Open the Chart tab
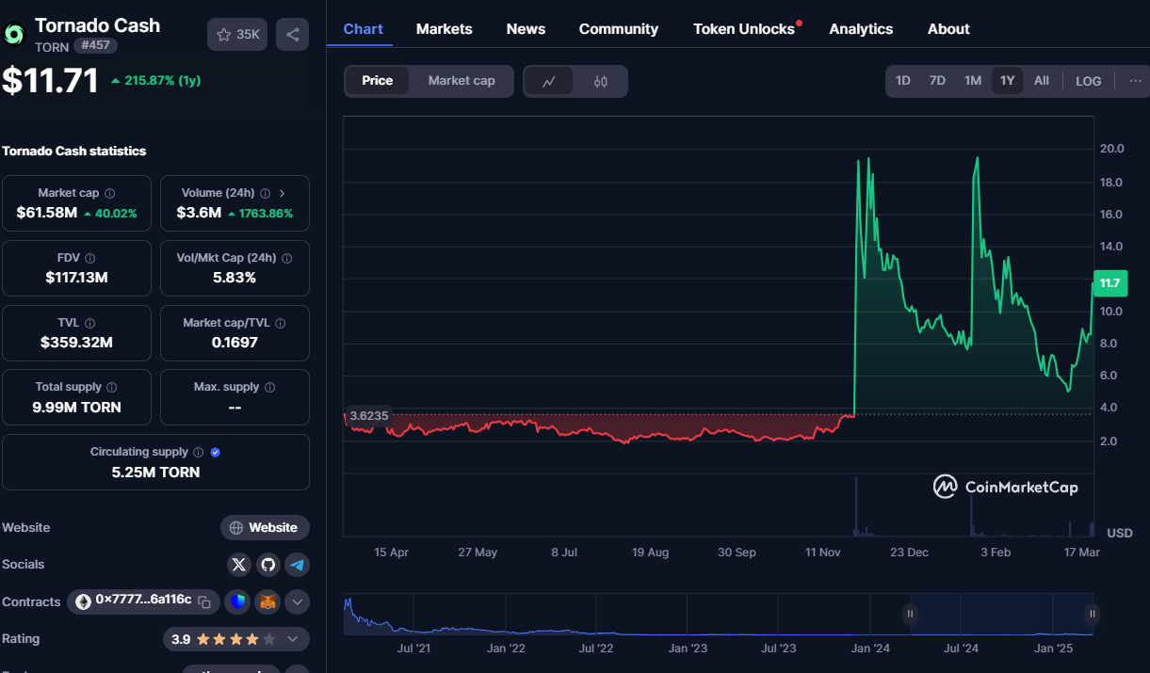Viewport: 1150px width, 673px height. pyautogui.click(x=363, y=29)
